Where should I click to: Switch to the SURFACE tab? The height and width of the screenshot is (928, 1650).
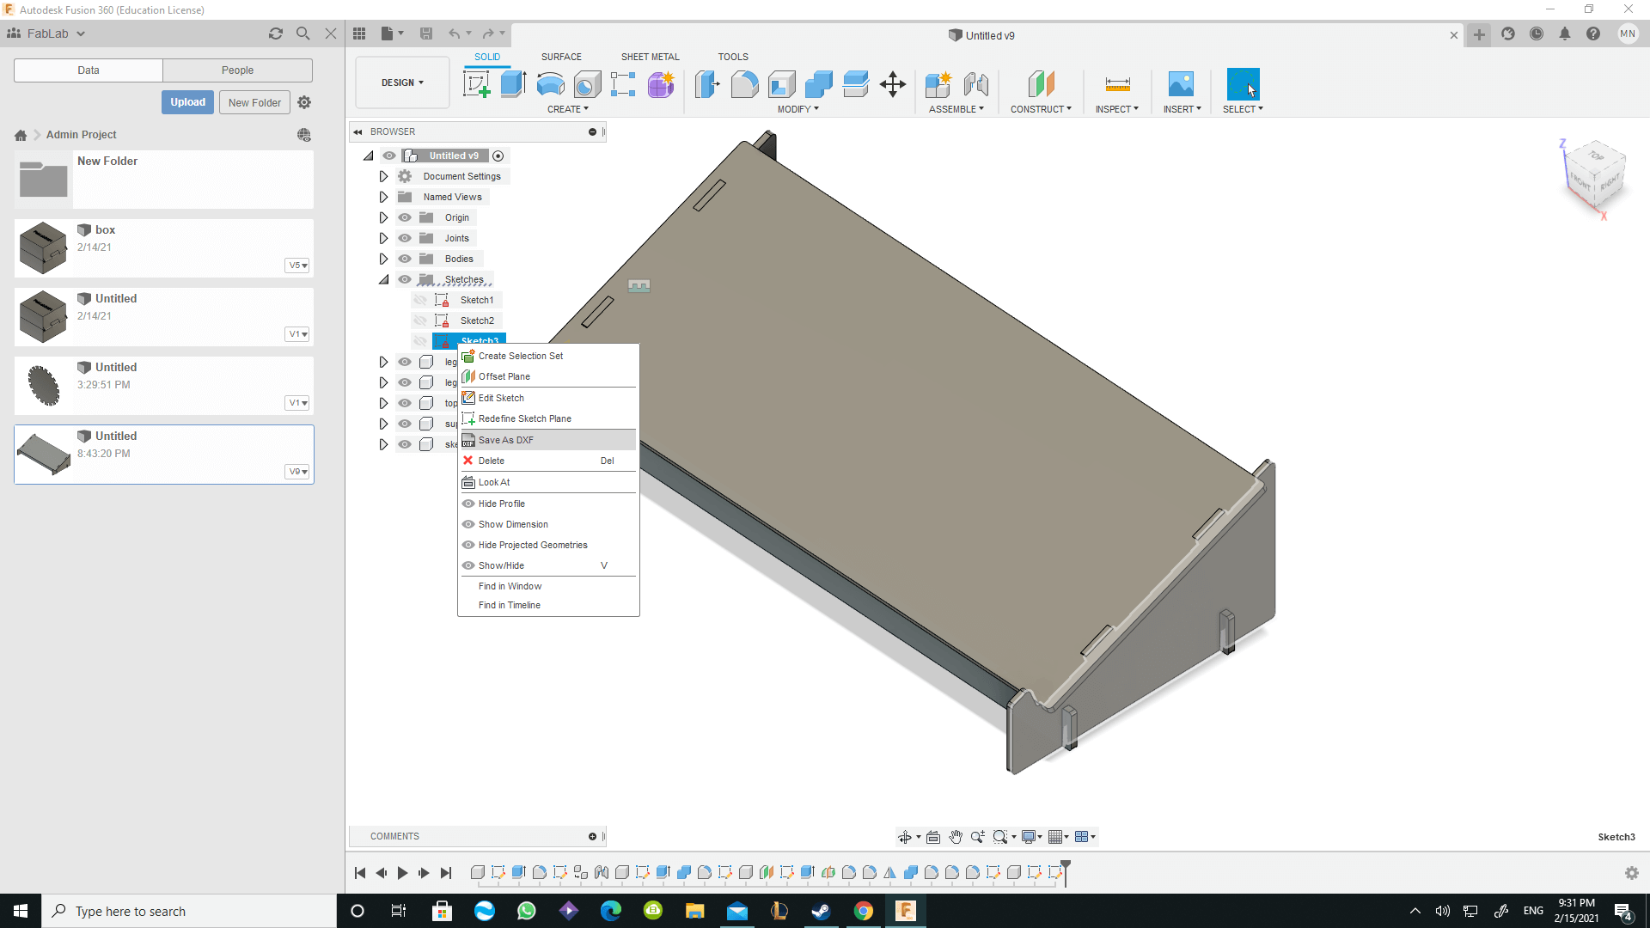pos(561,57)
